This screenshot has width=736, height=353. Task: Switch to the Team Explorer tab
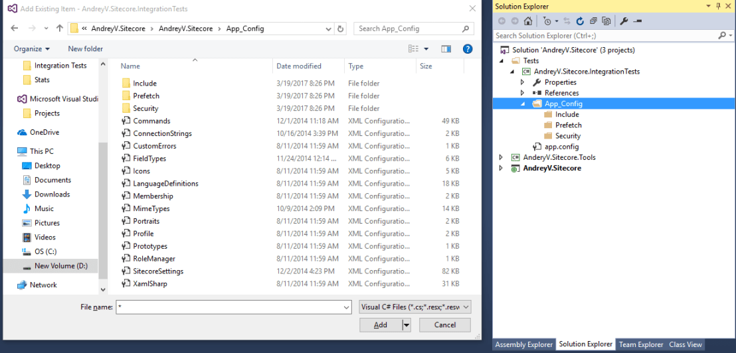coord(641,344)
